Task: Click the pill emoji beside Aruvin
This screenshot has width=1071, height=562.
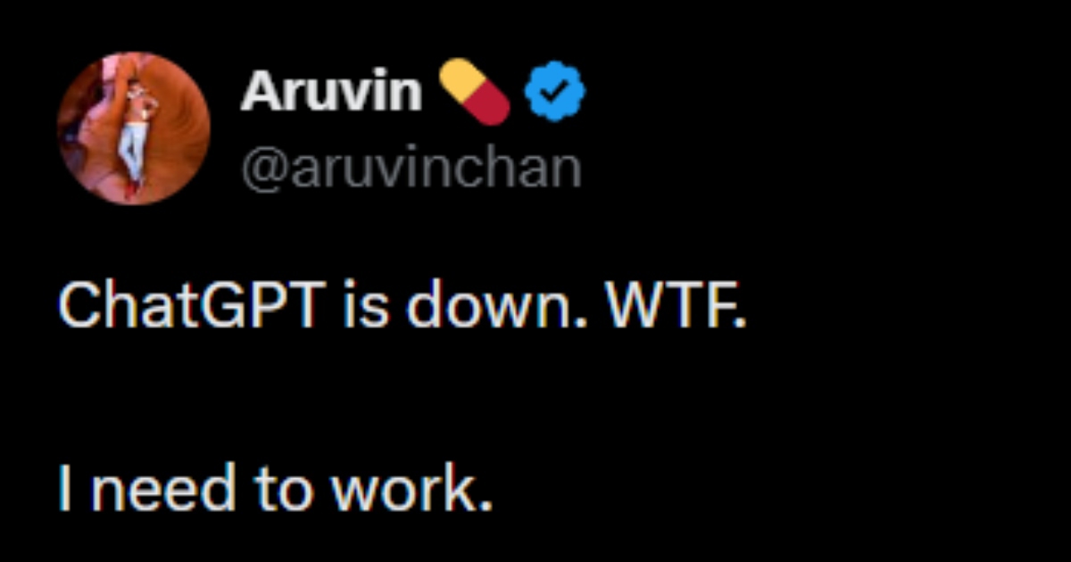Action: 475,92
